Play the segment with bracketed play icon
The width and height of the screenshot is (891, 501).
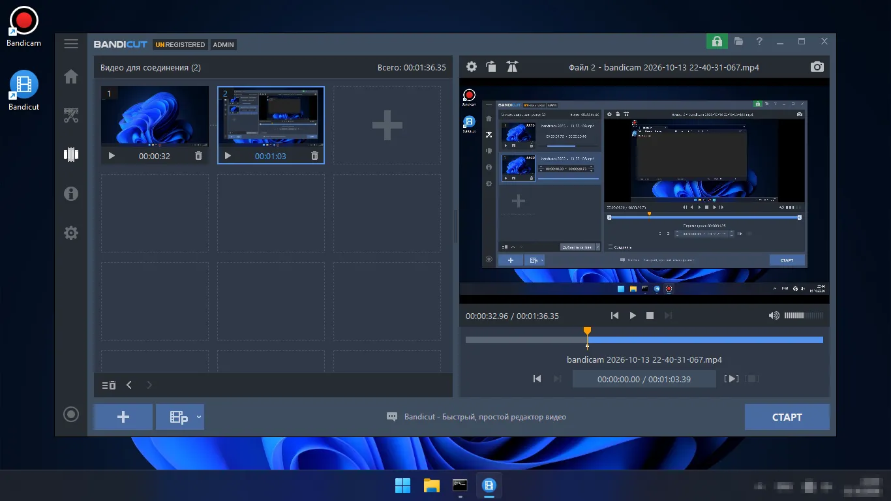(732, 379)
